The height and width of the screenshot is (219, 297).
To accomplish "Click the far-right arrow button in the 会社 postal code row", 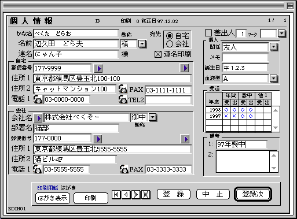I will 185,139.
